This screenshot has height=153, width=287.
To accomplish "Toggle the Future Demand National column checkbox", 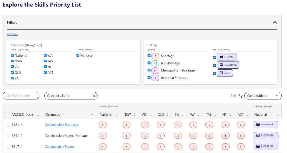I will [x=78, y=56].
